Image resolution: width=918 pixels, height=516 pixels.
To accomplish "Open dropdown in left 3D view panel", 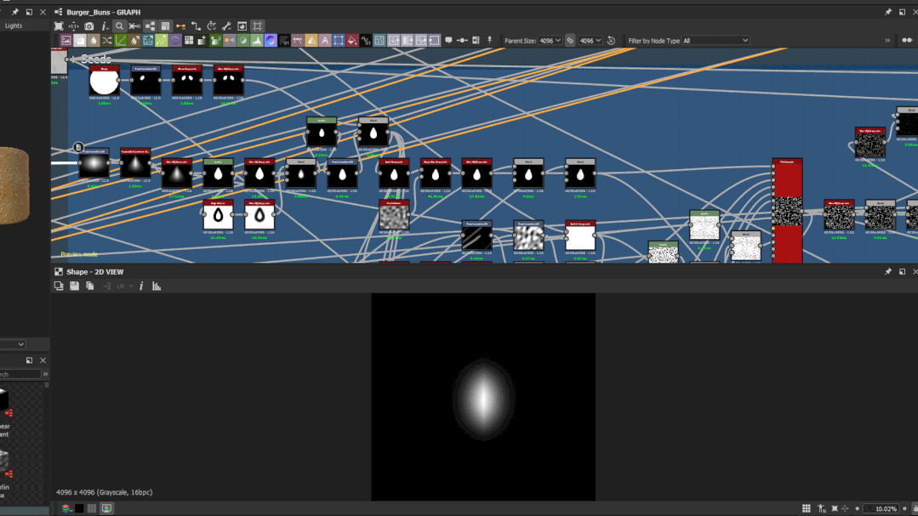I will (13, 344).
